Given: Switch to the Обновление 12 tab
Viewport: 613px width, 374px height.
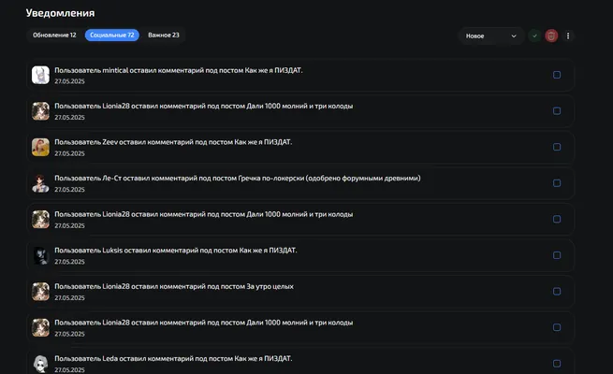Looking at the screenshot, I should 54,36.
